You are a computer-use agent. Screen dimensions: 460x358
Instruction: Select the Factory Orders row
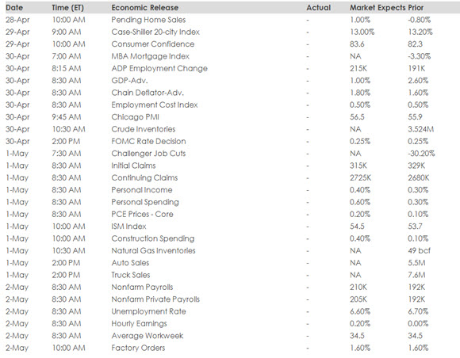[230, 348]
